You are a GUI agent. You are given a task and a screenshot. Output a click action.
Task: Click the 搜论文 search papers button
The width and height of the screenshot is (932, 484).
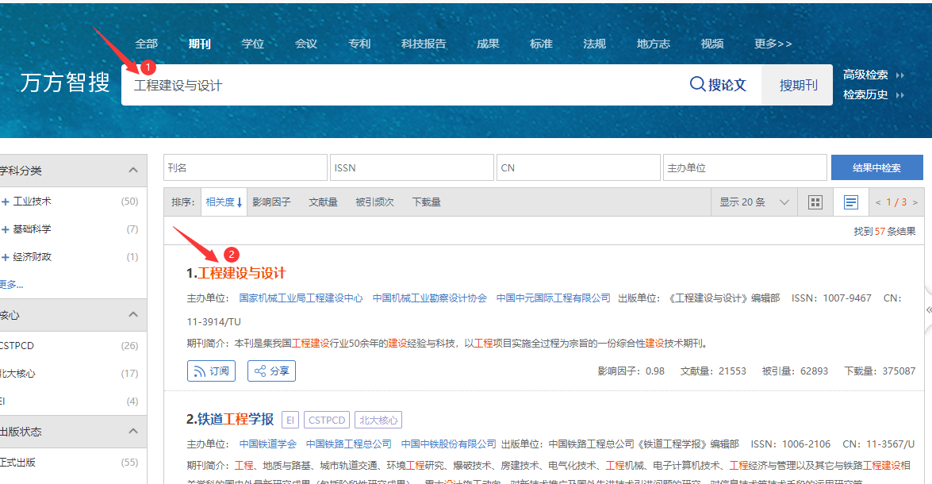click(718, 85)
